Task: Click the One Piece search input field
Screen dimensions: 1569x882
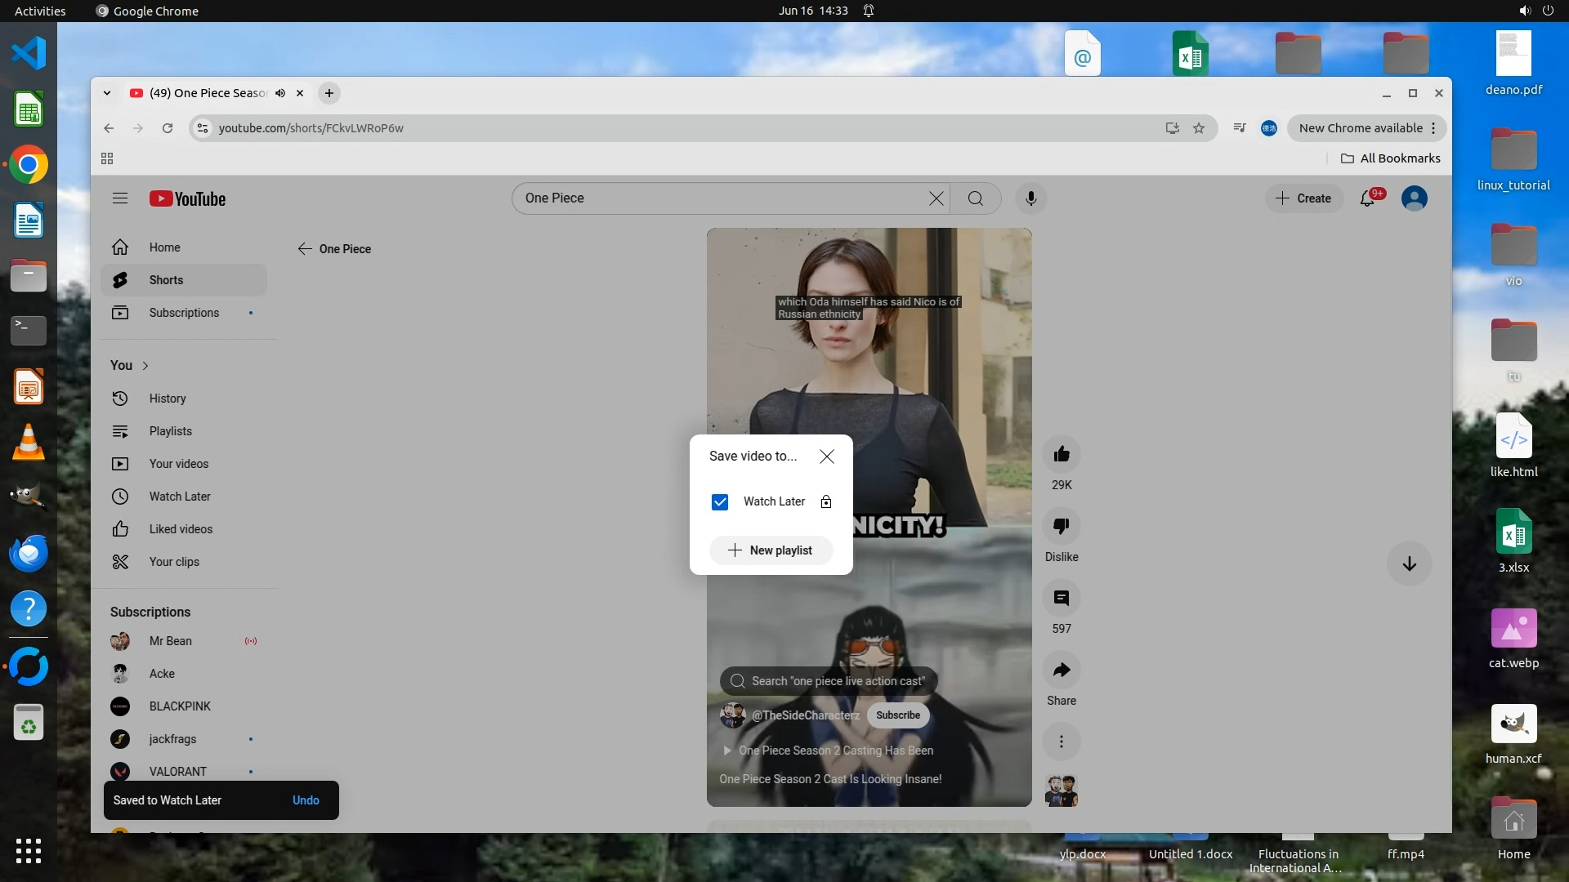Action: pos(719,198)
